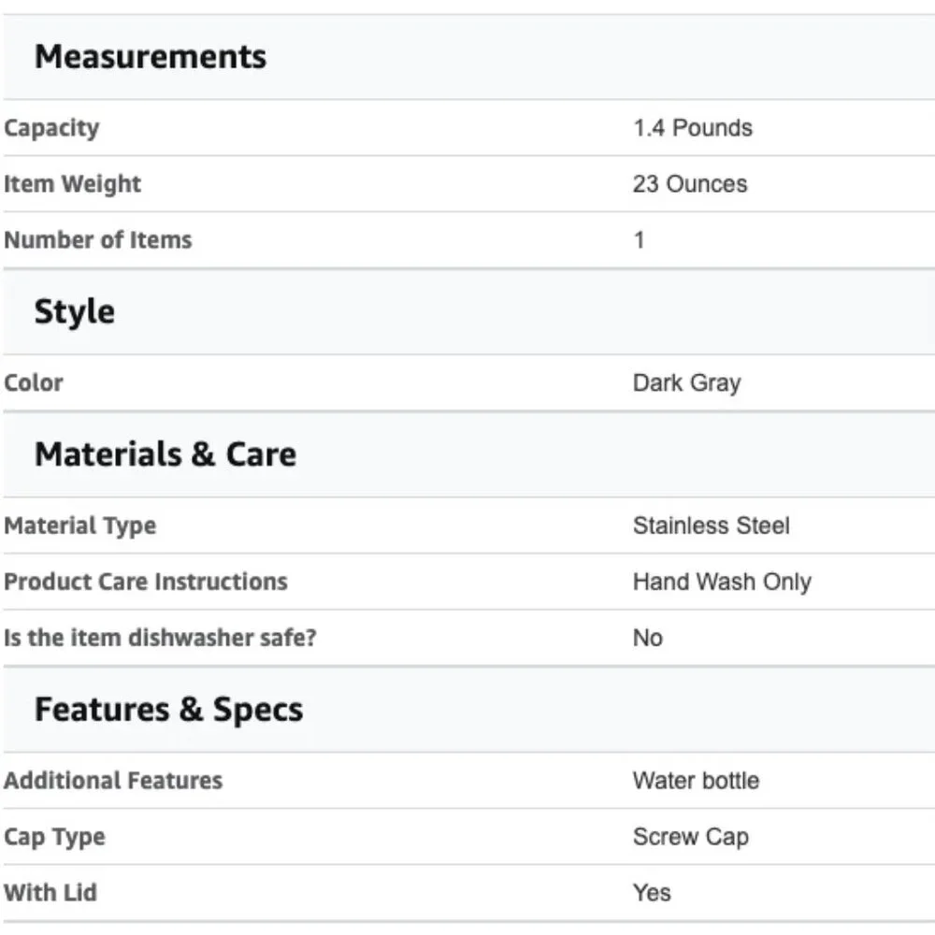
Task: Select the 23 Ounces value
Action: coord(690,183)
